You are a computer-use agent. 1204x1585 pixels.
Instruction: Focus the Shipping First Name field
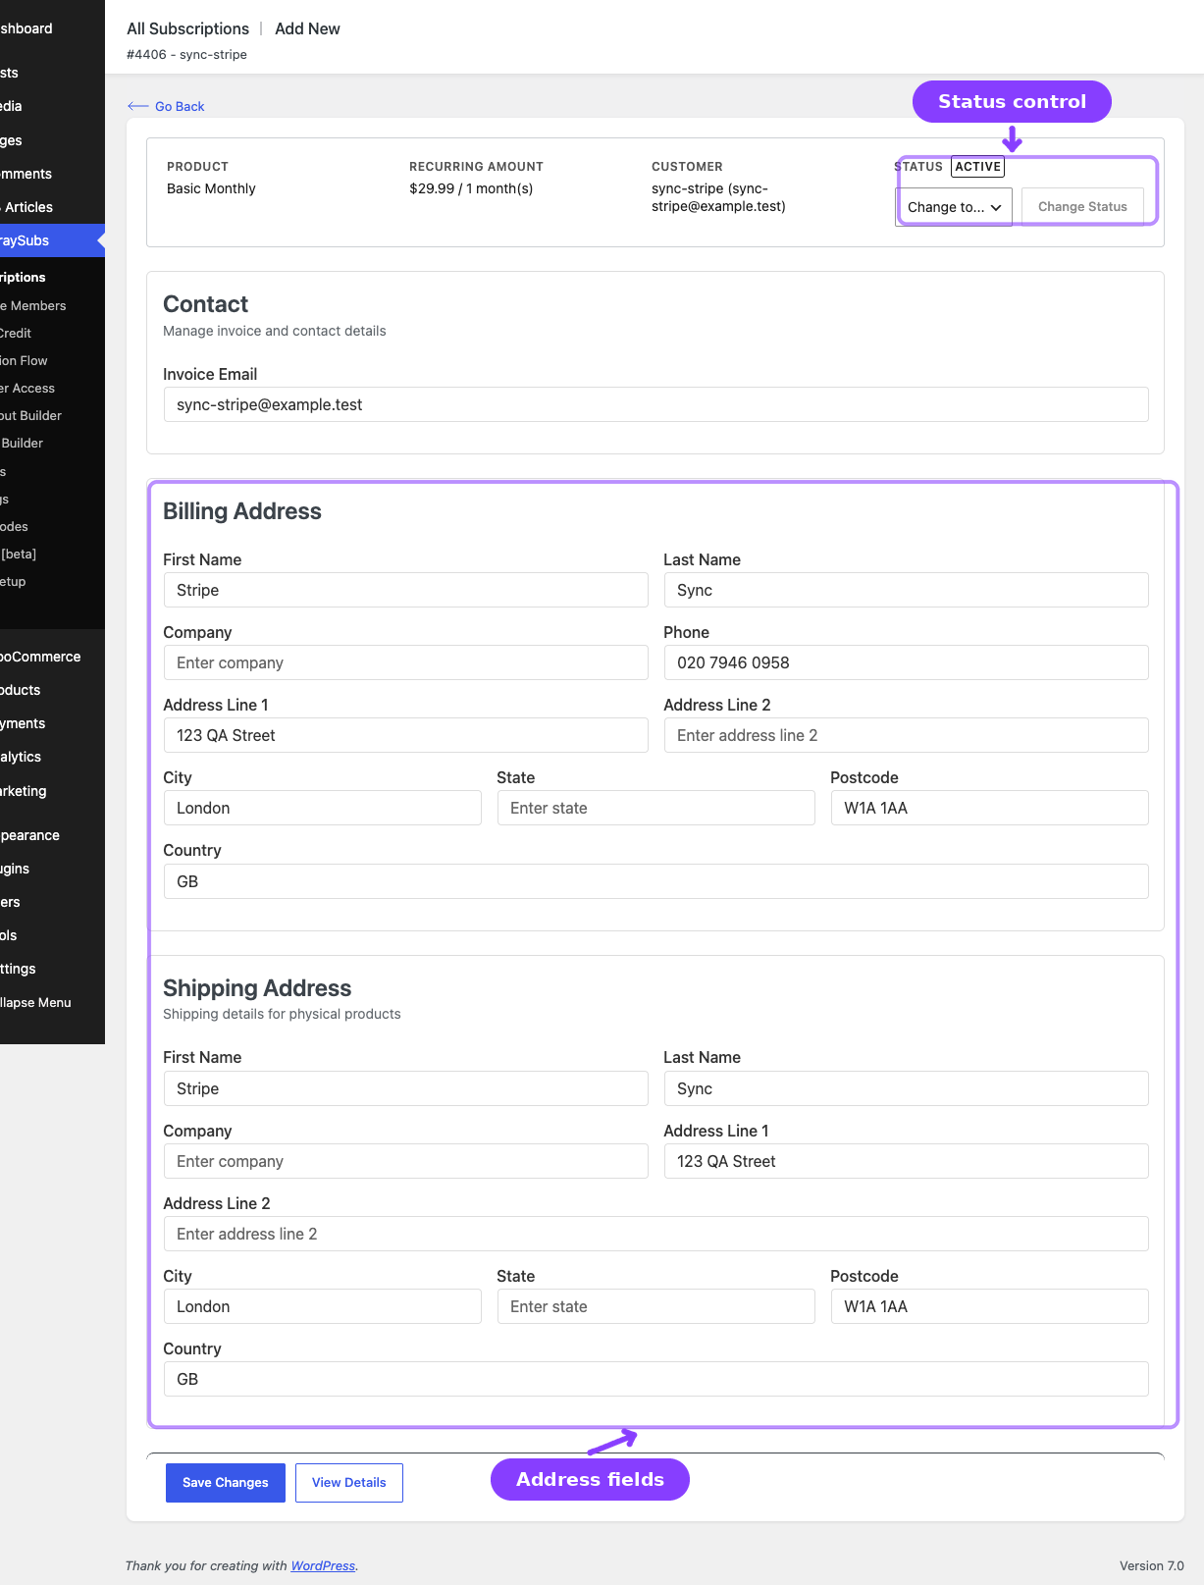(x=405, y=1088)
